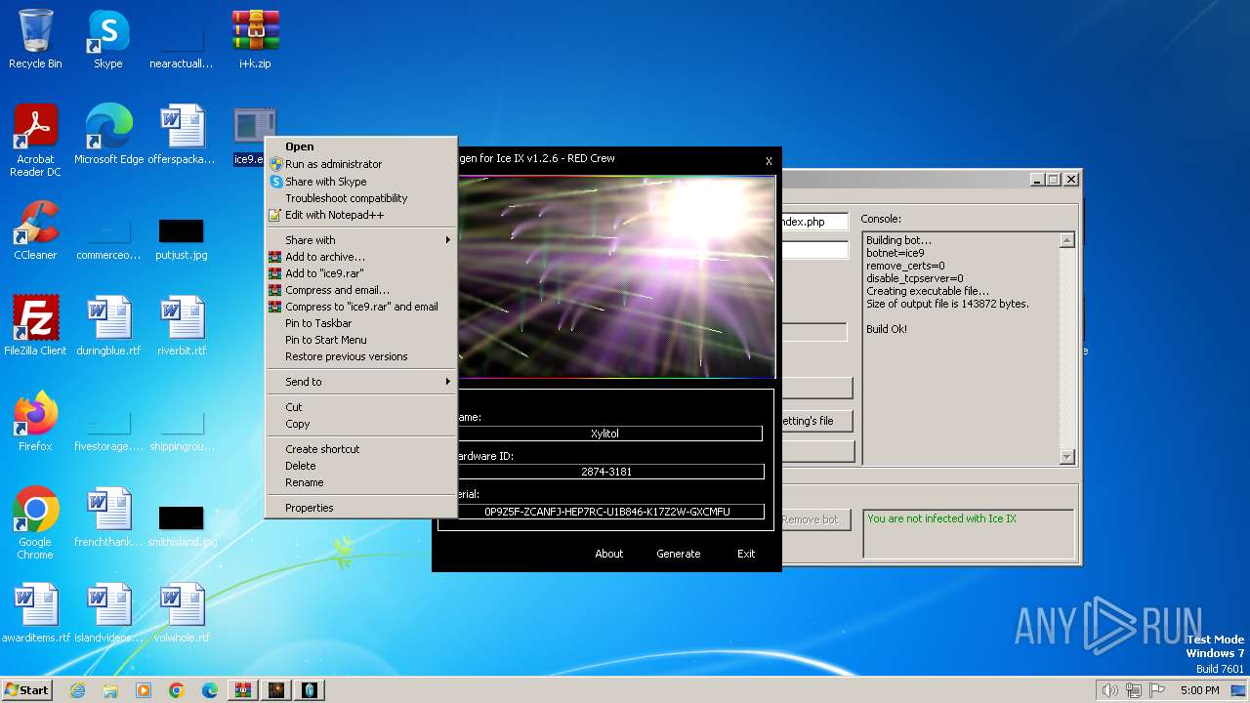Switch to WinRAR taskbar button
Image resolution: width=1250 pixels, height=703 pixels.
pyautogui.click(x=243, y=690)
